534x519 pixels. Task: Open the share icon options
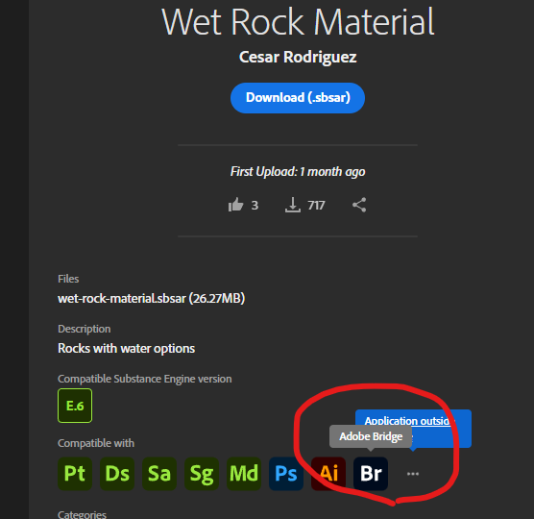tap(359, 205)
